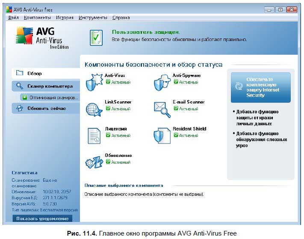Click the refresh icon in Internet Security banner

tap(239, 86)
